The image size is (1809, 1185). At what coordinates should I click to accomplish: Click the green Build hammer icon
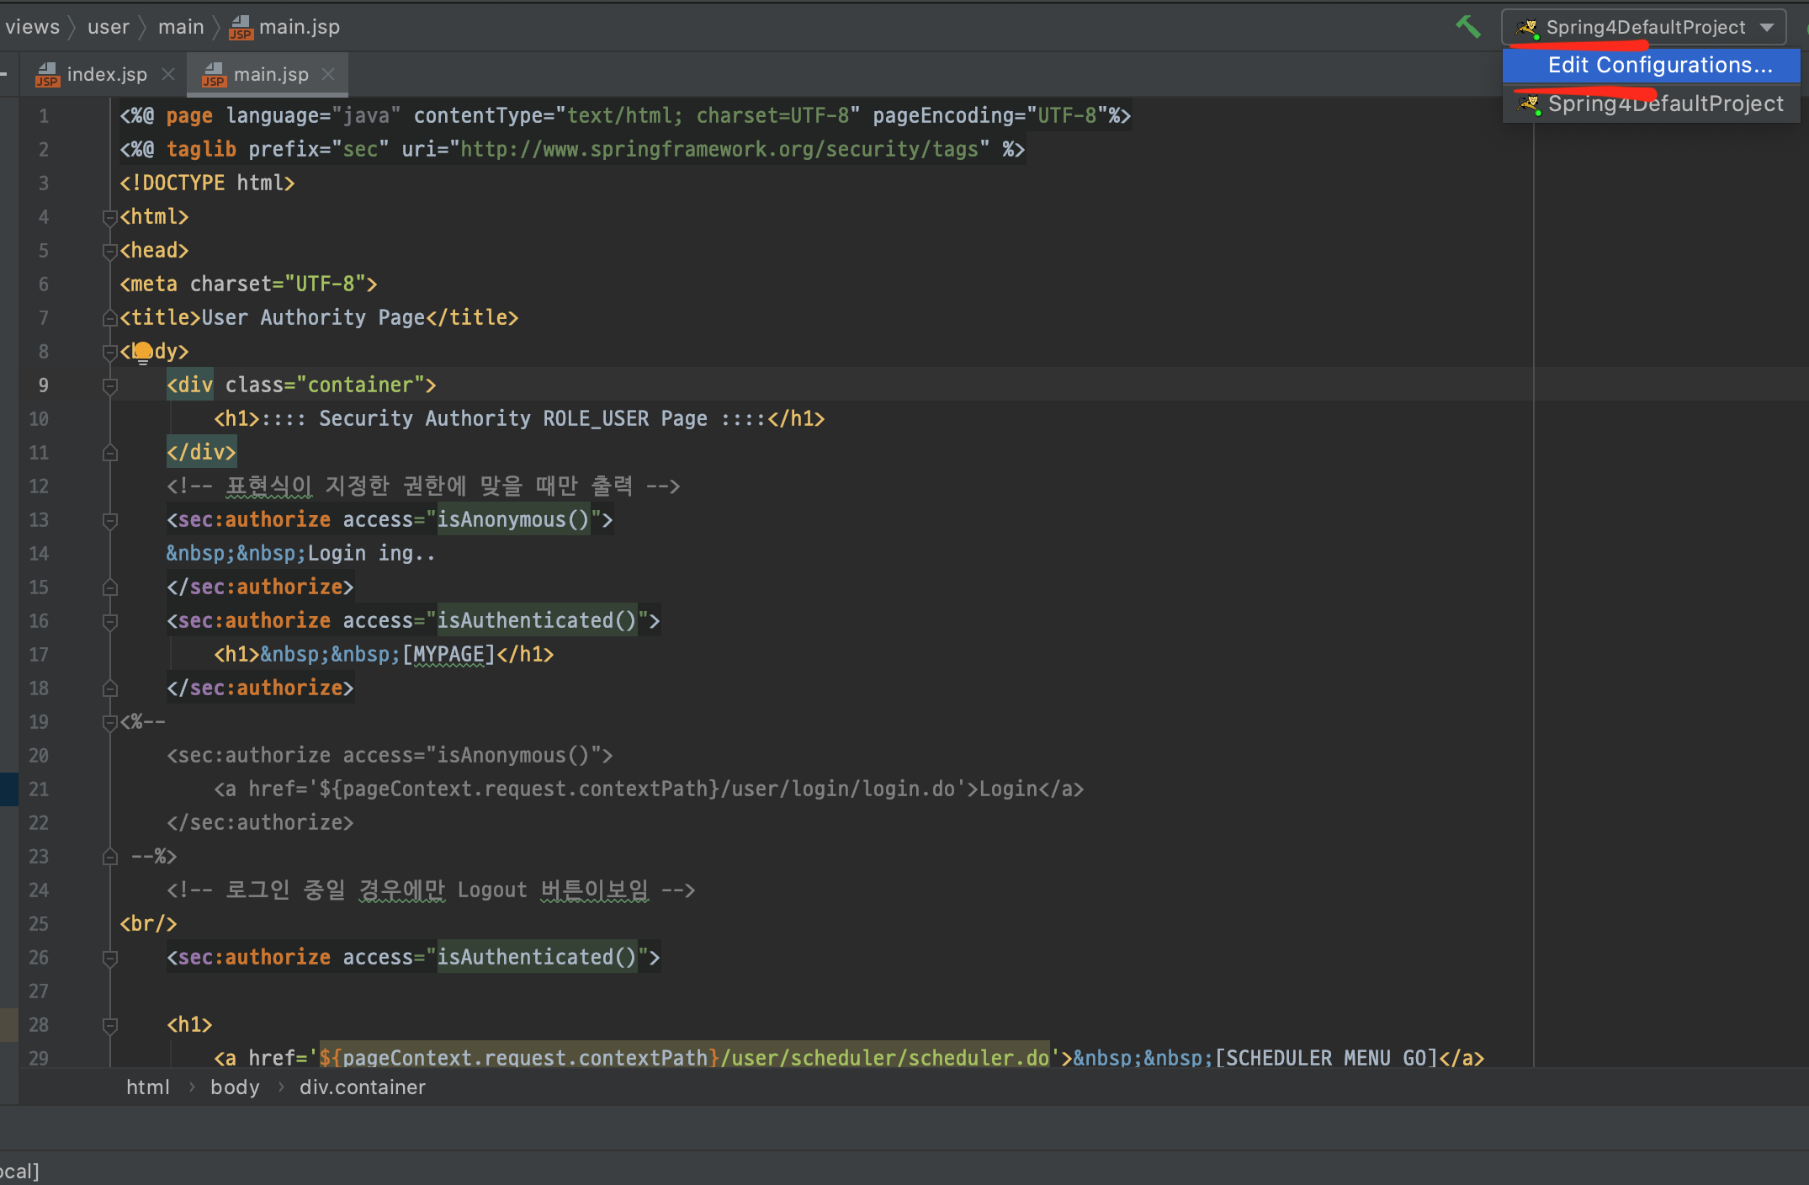pyautogui.click(x=1468, y=27)
